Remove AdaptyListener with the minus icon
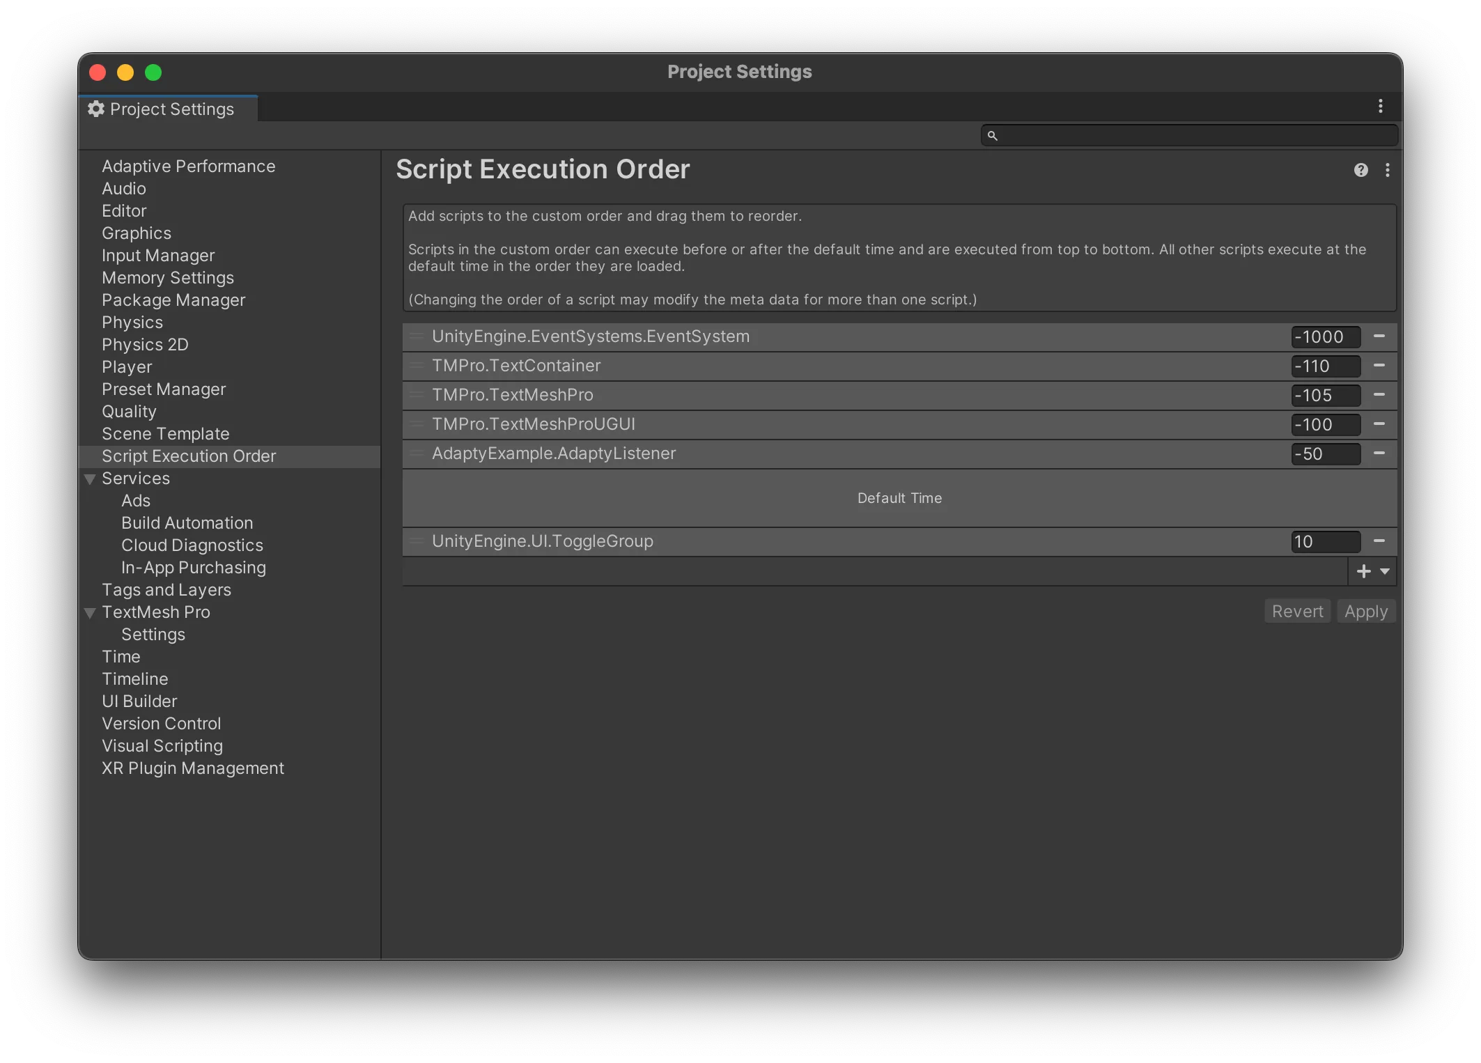 (1379, 453)
